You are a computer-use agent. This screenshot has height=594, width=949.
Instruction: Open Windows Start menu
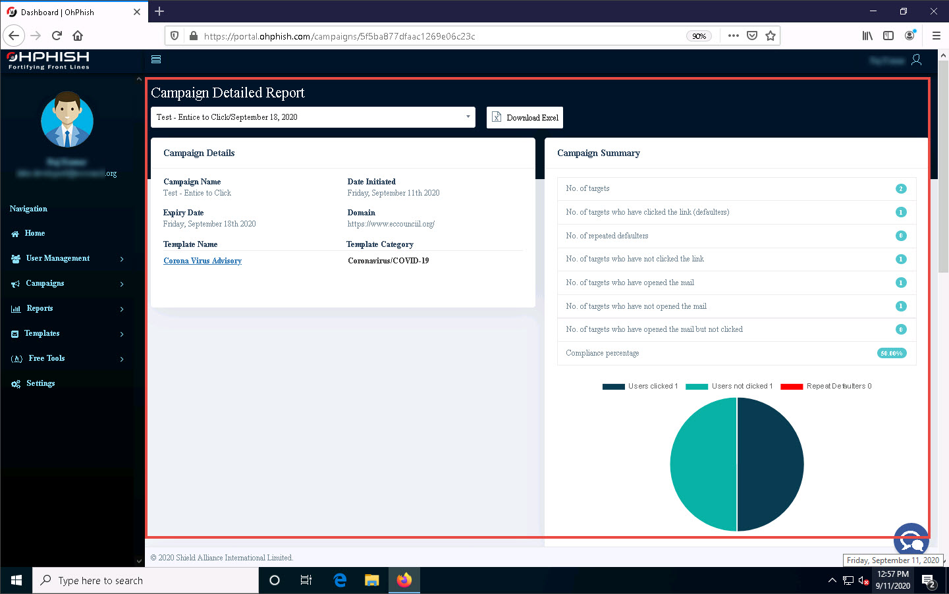[x=16, y=580]
